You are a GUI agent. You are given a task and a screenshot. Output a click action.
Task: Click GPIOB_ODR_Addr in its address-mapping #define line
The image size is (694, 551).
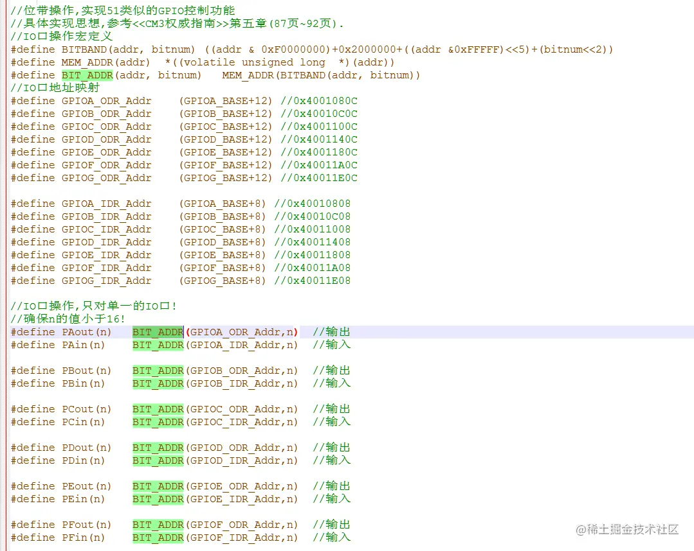click(106, 114)
